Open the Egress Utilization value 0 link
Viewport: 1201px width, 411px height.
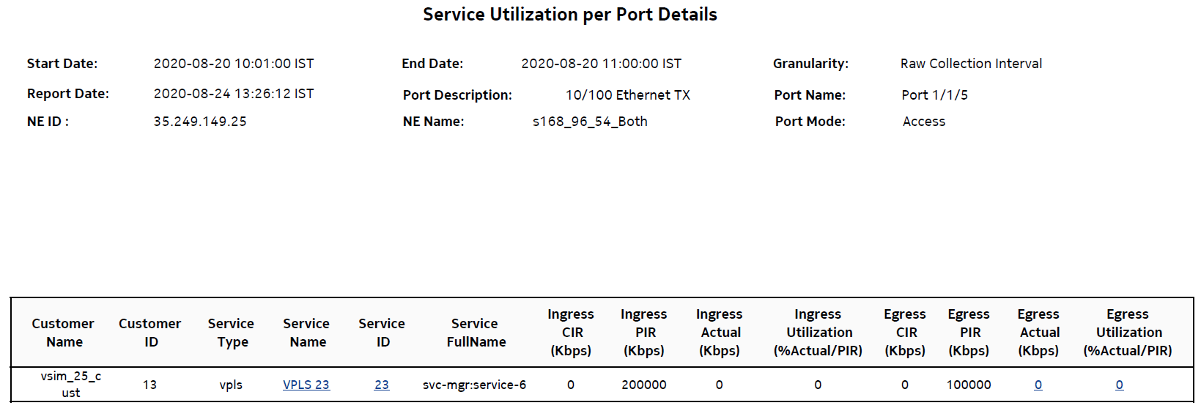pyautogui.click(x=1120, y=385)
